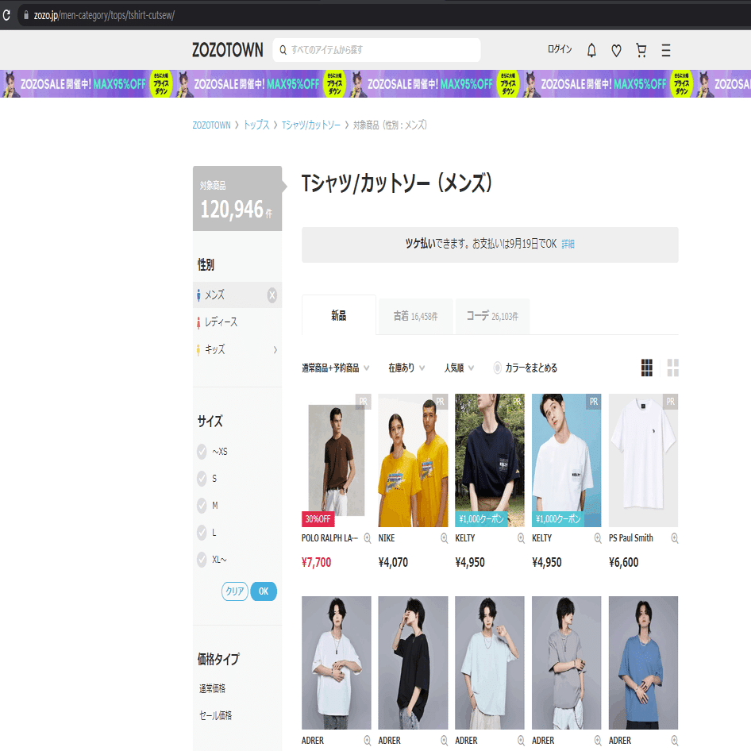
Task: Click the browser address bar URL
Action: [104, 15]
